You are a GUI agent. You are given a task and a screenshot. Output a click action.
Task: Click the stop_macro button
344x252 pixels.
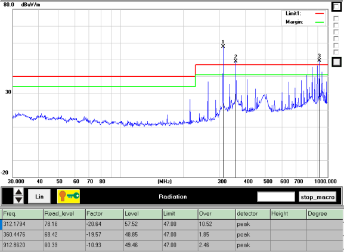pyautogui.click(x=317, y=197)
